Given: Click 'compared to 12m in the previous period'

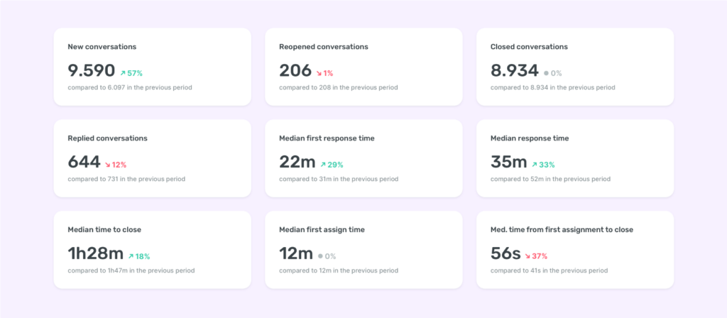Looking at the screenshot, I should [x=339, y=270].
